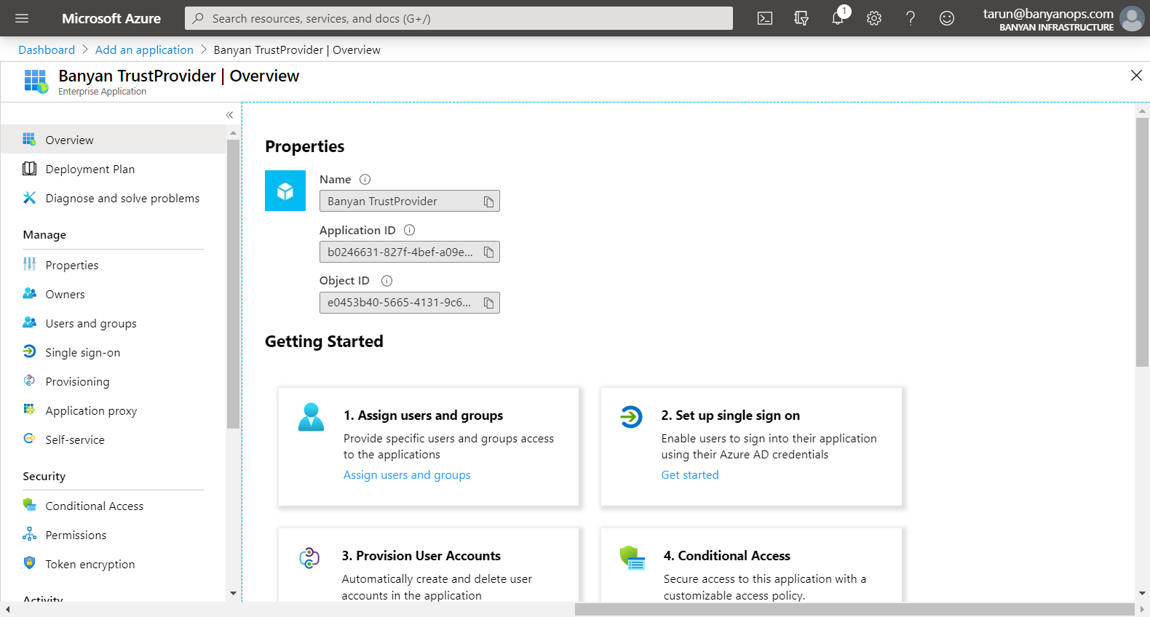Show info tooltip for Name
The width and height of the screenshot is (1150, 617).
[365, 179]
